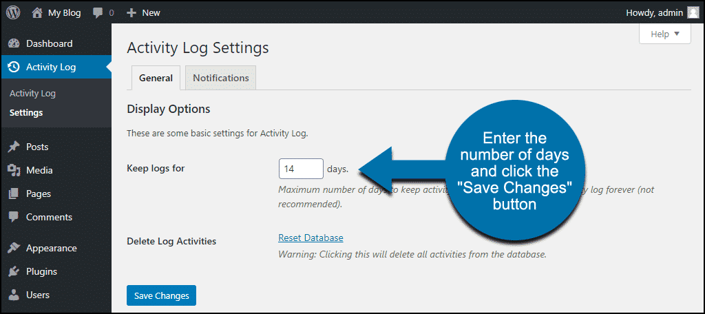
Task: Click the Media library icon
Action: [x=14, y=170]
